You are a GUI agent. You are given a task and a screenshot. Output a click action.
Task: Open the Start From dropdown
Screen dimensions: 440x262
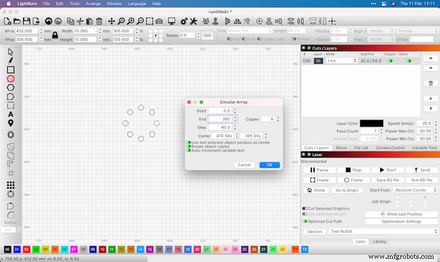(416, 190)
